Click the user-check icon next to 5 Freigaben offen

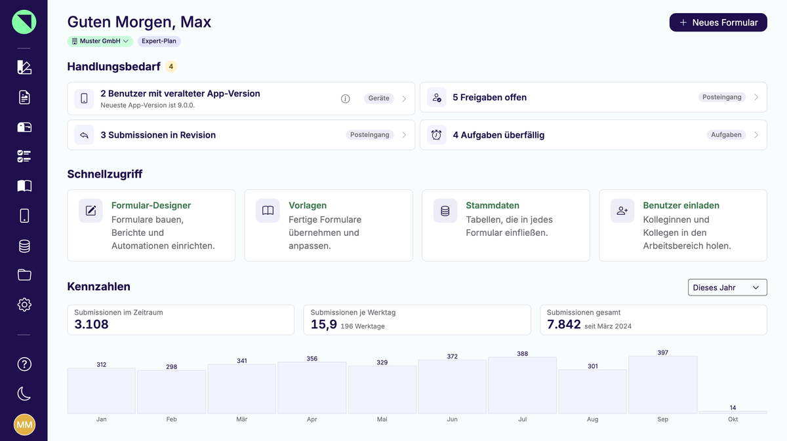point(436,97)
